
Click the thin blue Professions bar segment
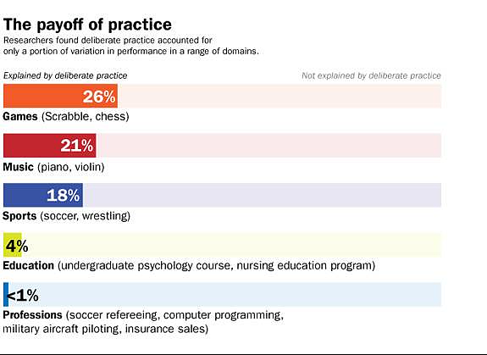[6, 295]
